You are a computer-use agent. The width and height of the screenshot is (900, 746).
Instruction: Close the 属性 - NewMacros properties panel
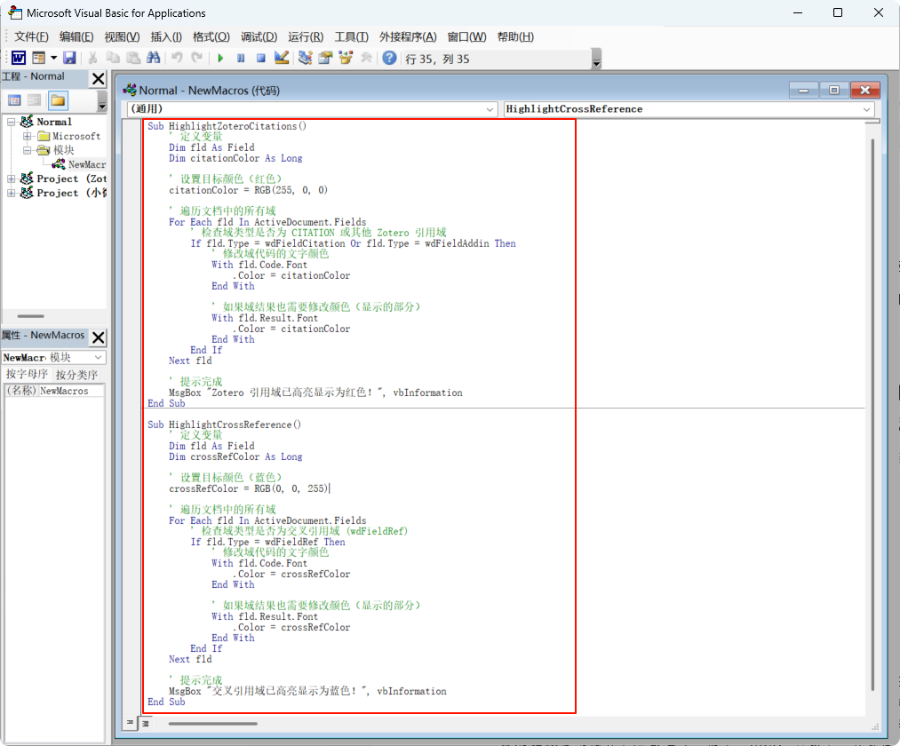click(x=98, y=337)
